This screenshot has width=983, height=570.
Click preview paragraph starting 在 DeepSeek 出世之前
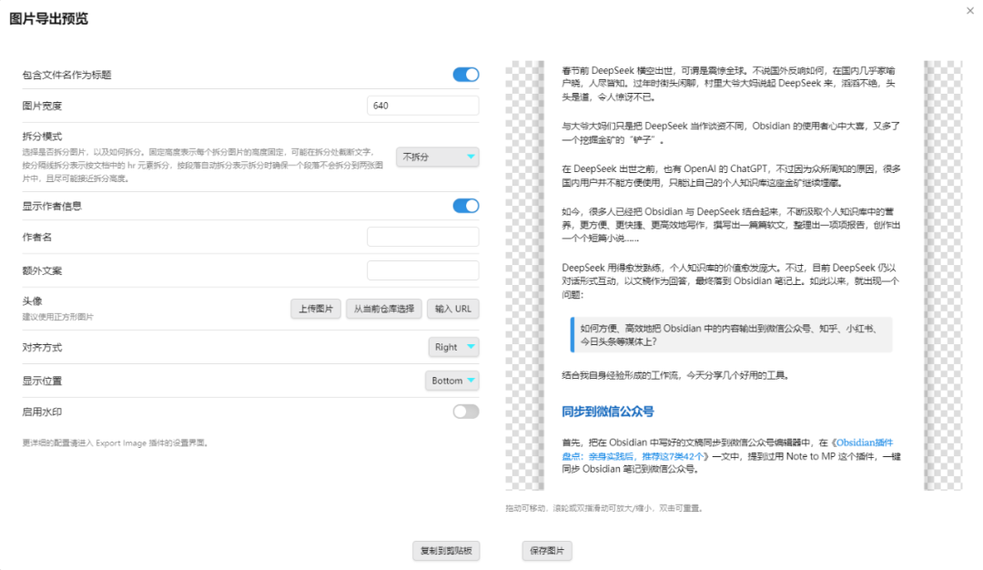731,176
